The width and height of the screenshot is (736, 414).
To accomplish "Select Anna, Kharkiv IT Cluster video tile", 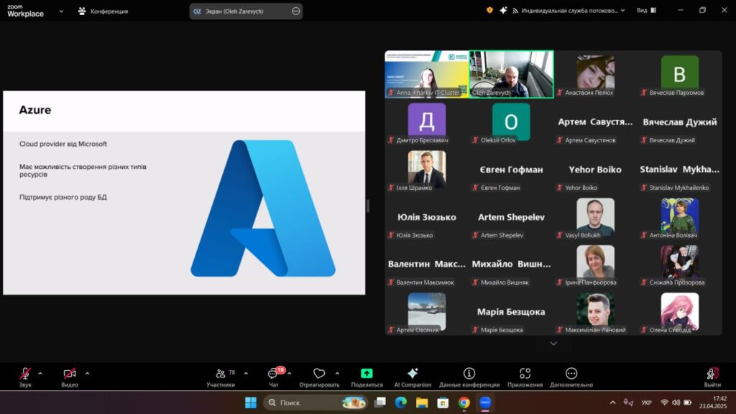I will (427, 74).
